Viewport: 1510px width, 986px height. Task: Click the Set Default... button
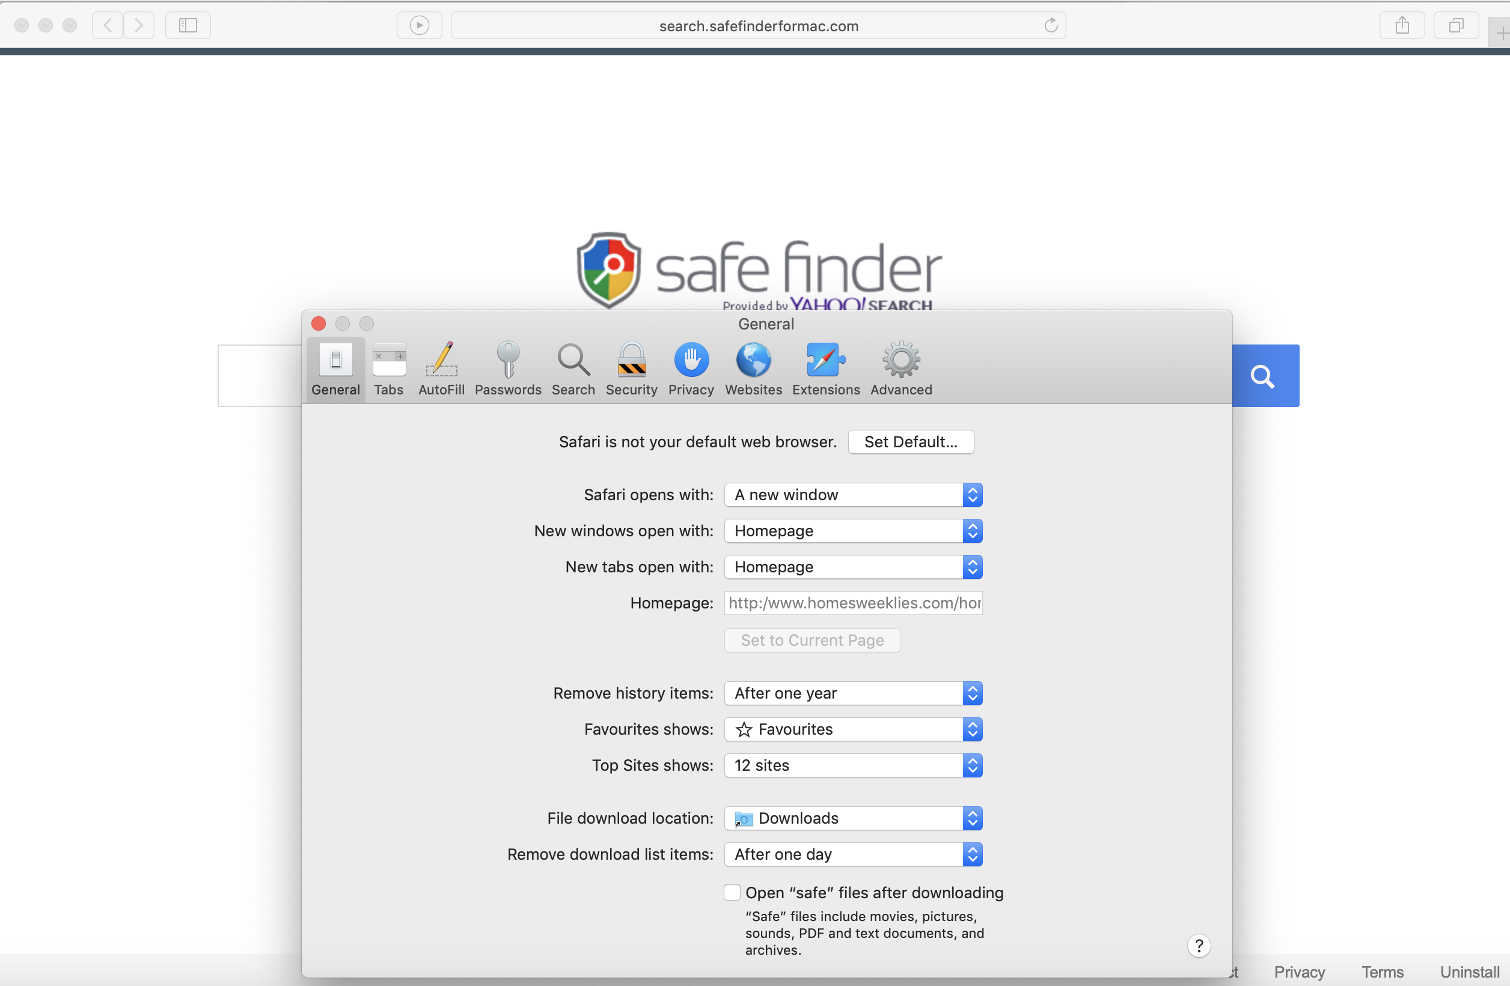click(911, 442)
